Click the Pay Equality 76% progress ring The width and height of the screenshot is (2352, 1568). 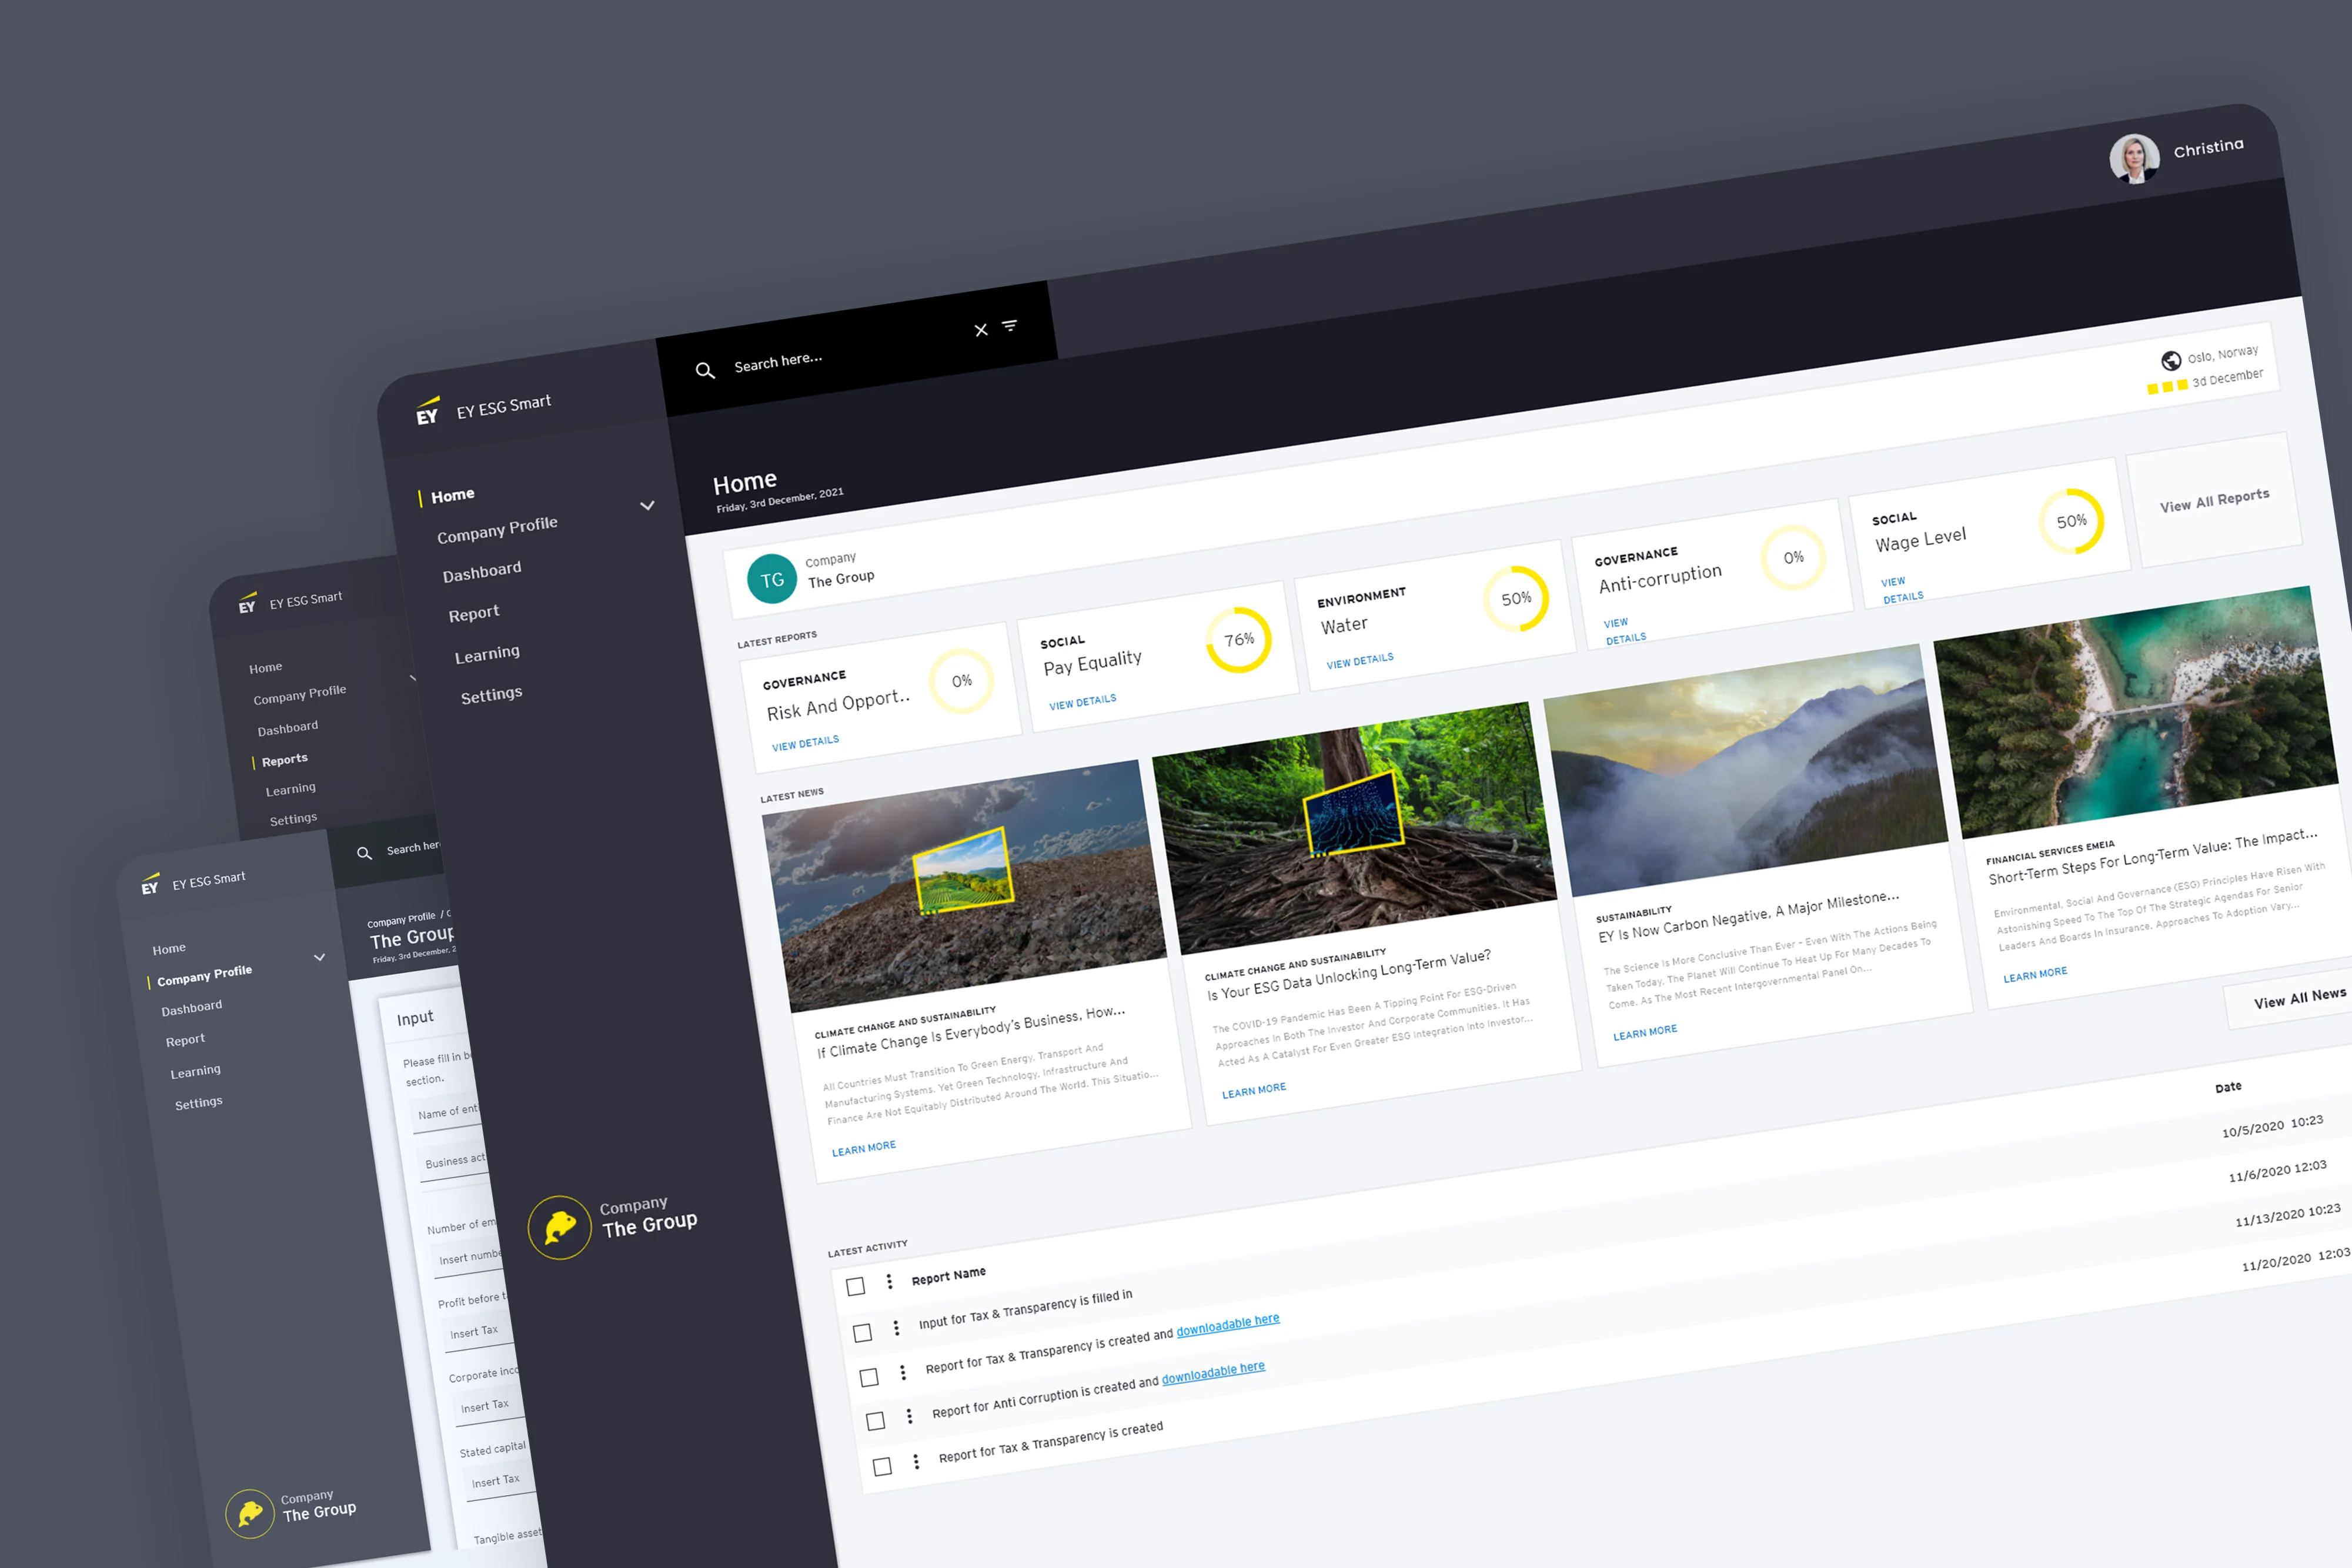pos(1238,640)
